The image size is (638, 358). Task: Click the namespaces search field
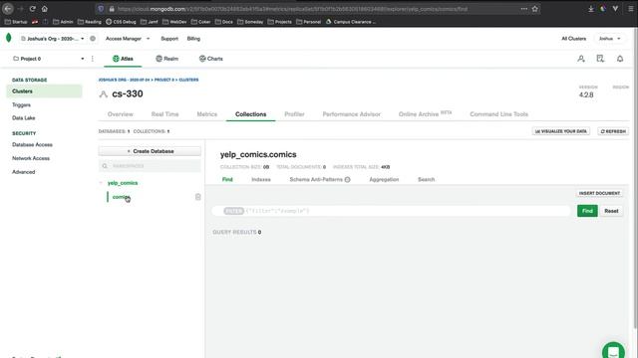click(x=150, y=166)
